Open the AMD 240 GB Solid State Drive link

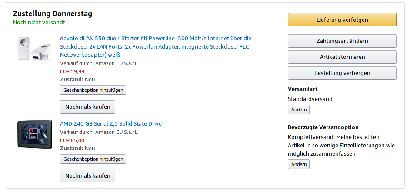(x=111, y=123)
